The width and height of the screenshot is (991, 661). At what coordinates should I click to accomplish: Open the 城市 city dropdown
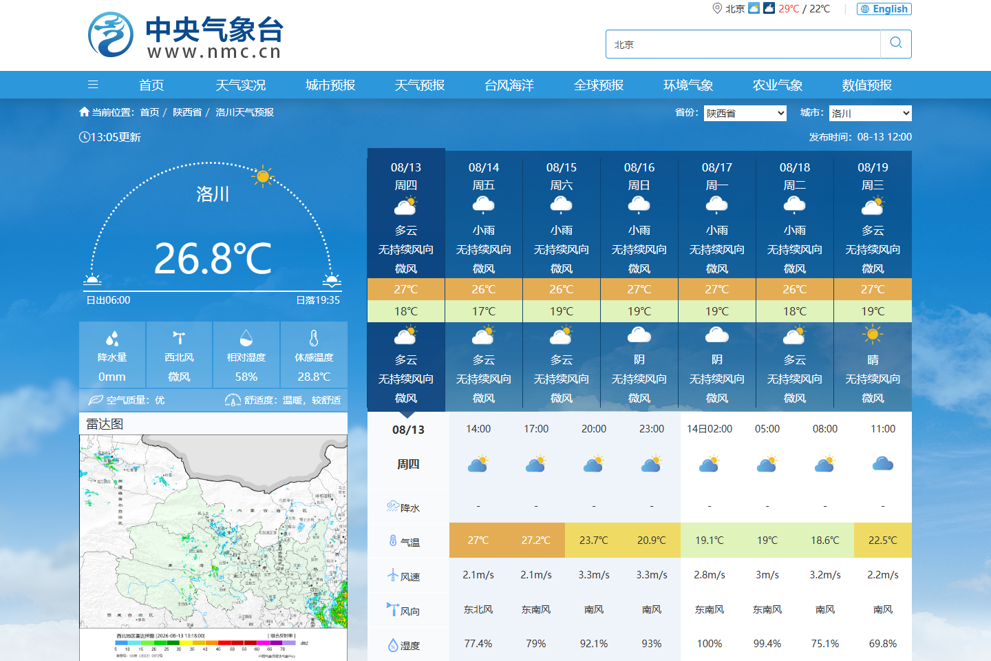point(871,113)
